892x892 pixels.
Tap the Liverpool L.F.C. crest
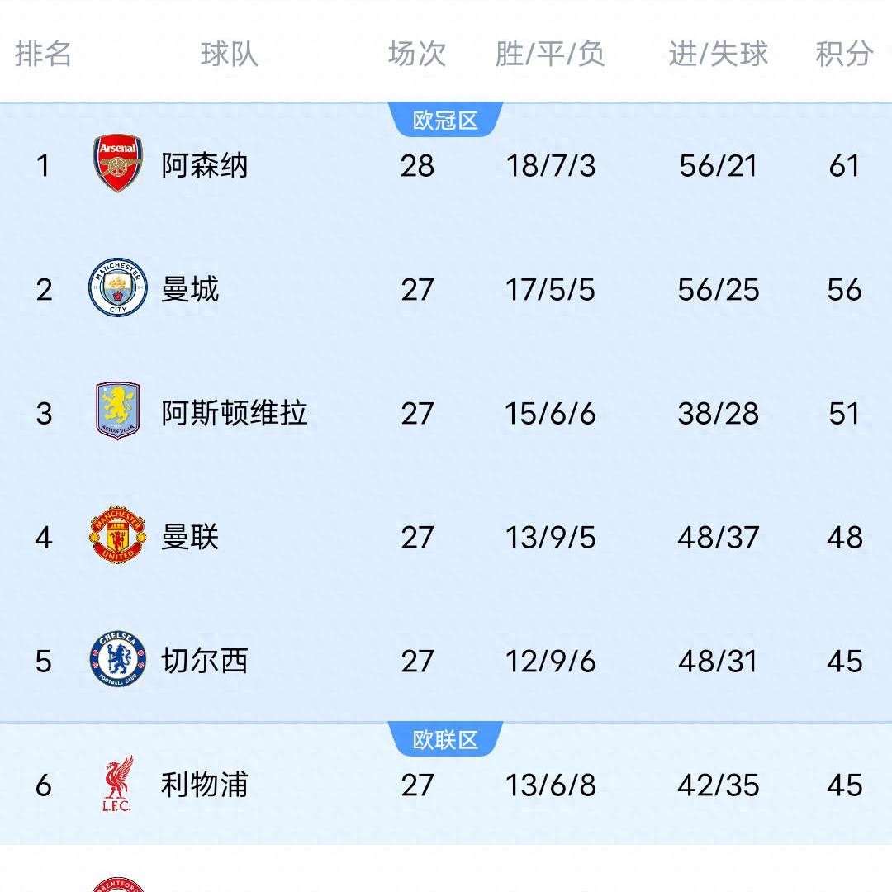(x=117, y=784)
